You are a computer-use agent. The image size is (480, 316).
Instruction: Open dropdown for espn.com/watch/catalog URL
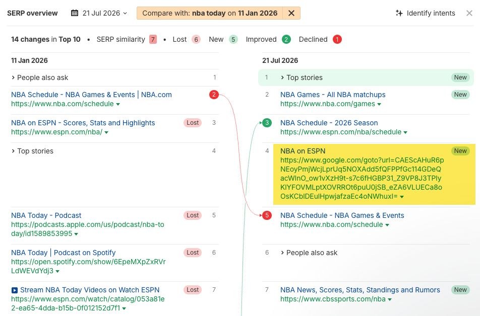pyautogui.click(x=124, y=308)
